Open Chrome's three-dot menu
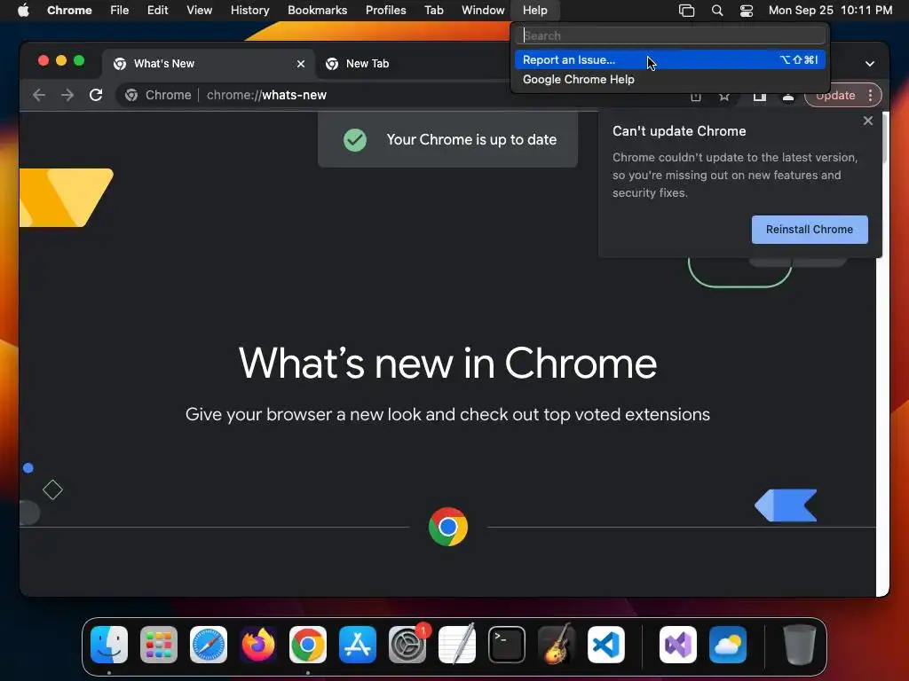909x681 pixels. pos(870,96)
